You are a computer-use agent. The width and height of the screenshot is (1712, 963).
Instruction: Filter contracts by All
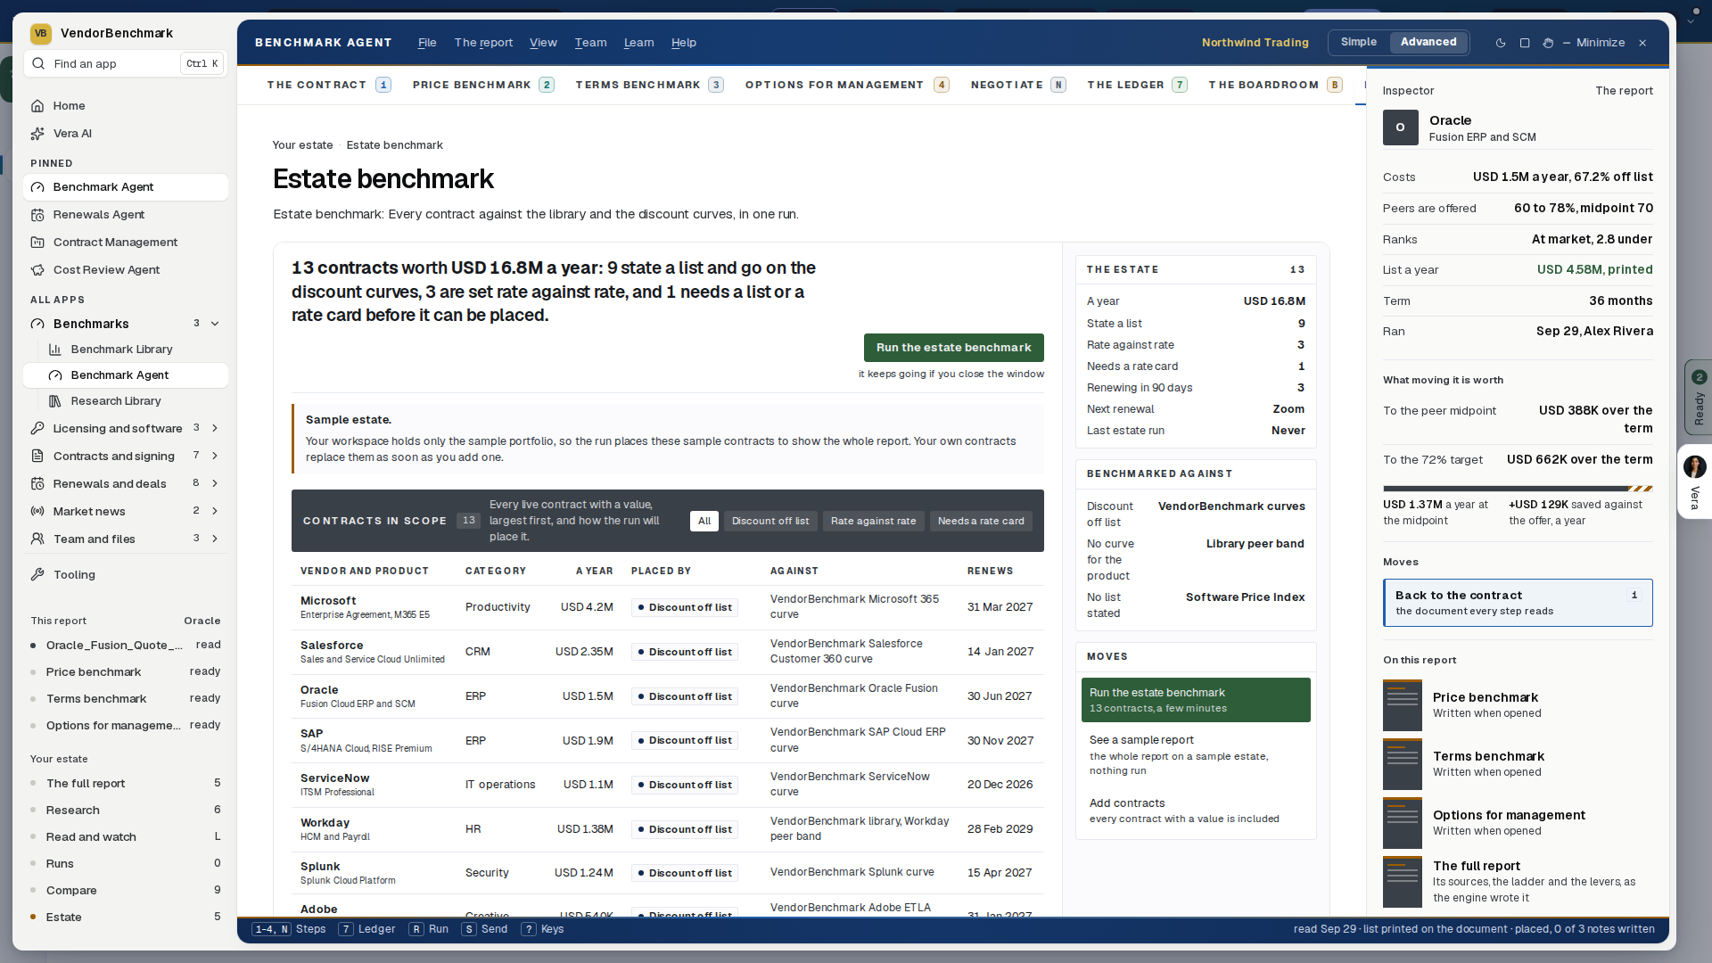click(x=704, y=522)
